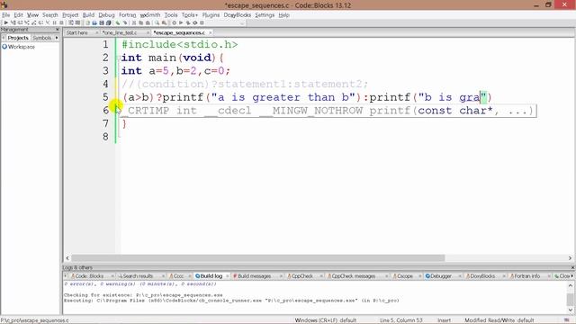576x324 pixels.
Task: Open the File menu
Action: pyautogui.click(x=6, y=15)
